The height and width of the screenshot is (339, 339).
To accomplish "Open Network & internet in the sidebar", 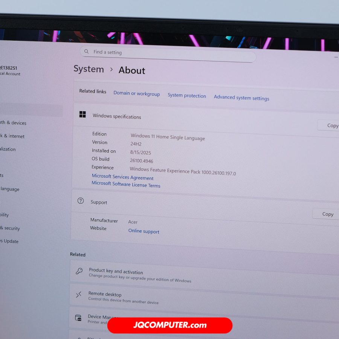I will pyautogui.click(x=12, y=136).
